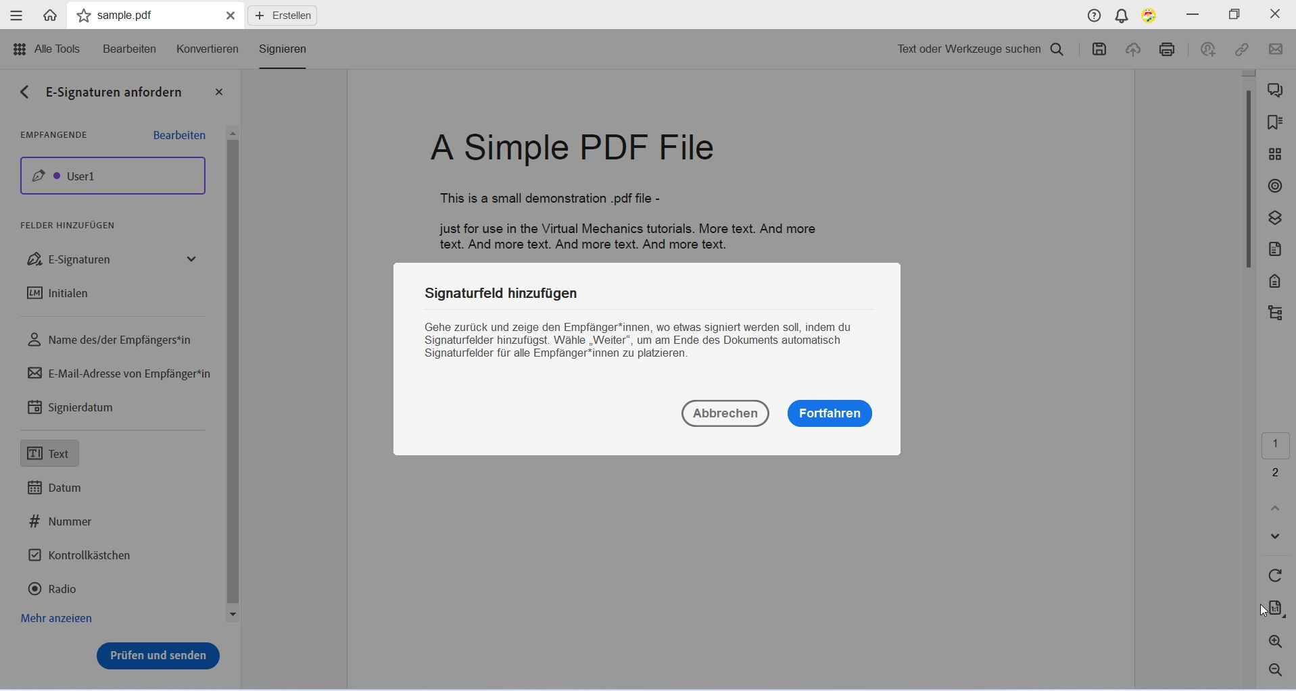Click the 'A Simple PDF File' heading
The image size is (1296, 691).
(572, 147)
